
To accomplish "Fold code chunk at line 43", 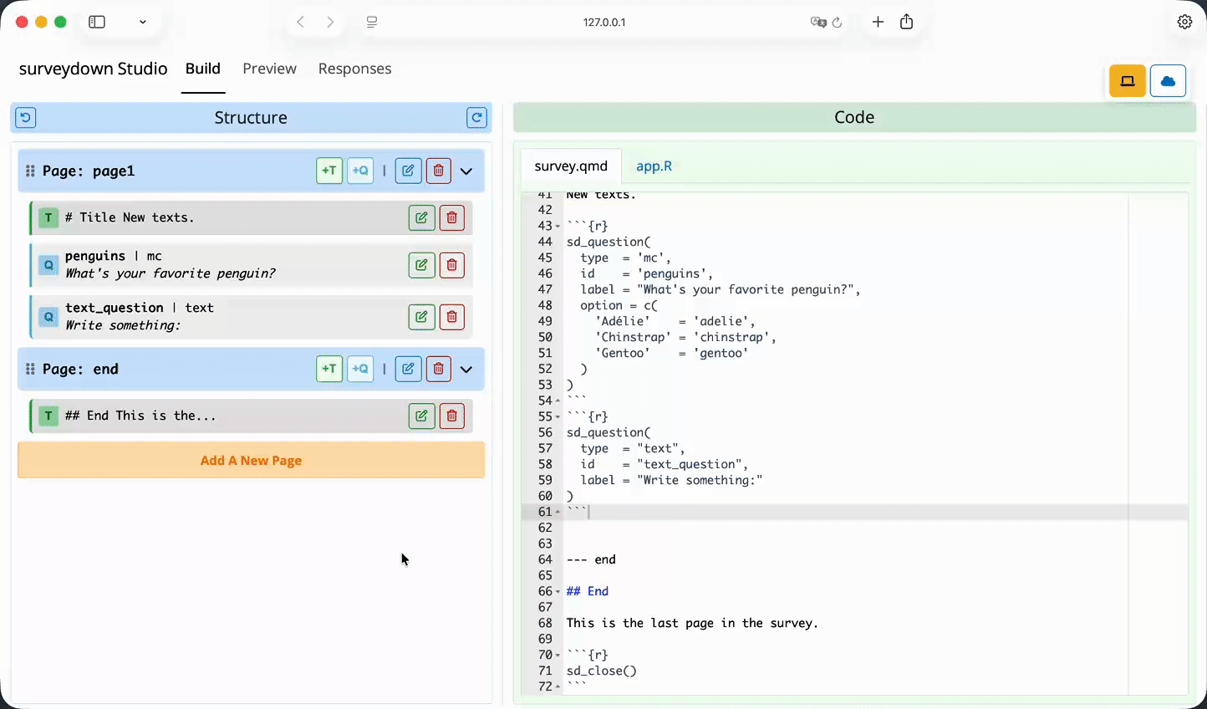I will [558, 227].
